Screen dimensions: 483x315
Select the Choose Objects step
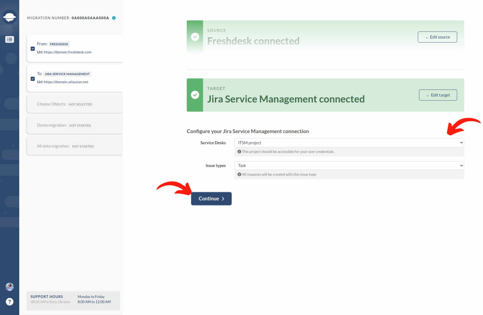coord(75,104)
